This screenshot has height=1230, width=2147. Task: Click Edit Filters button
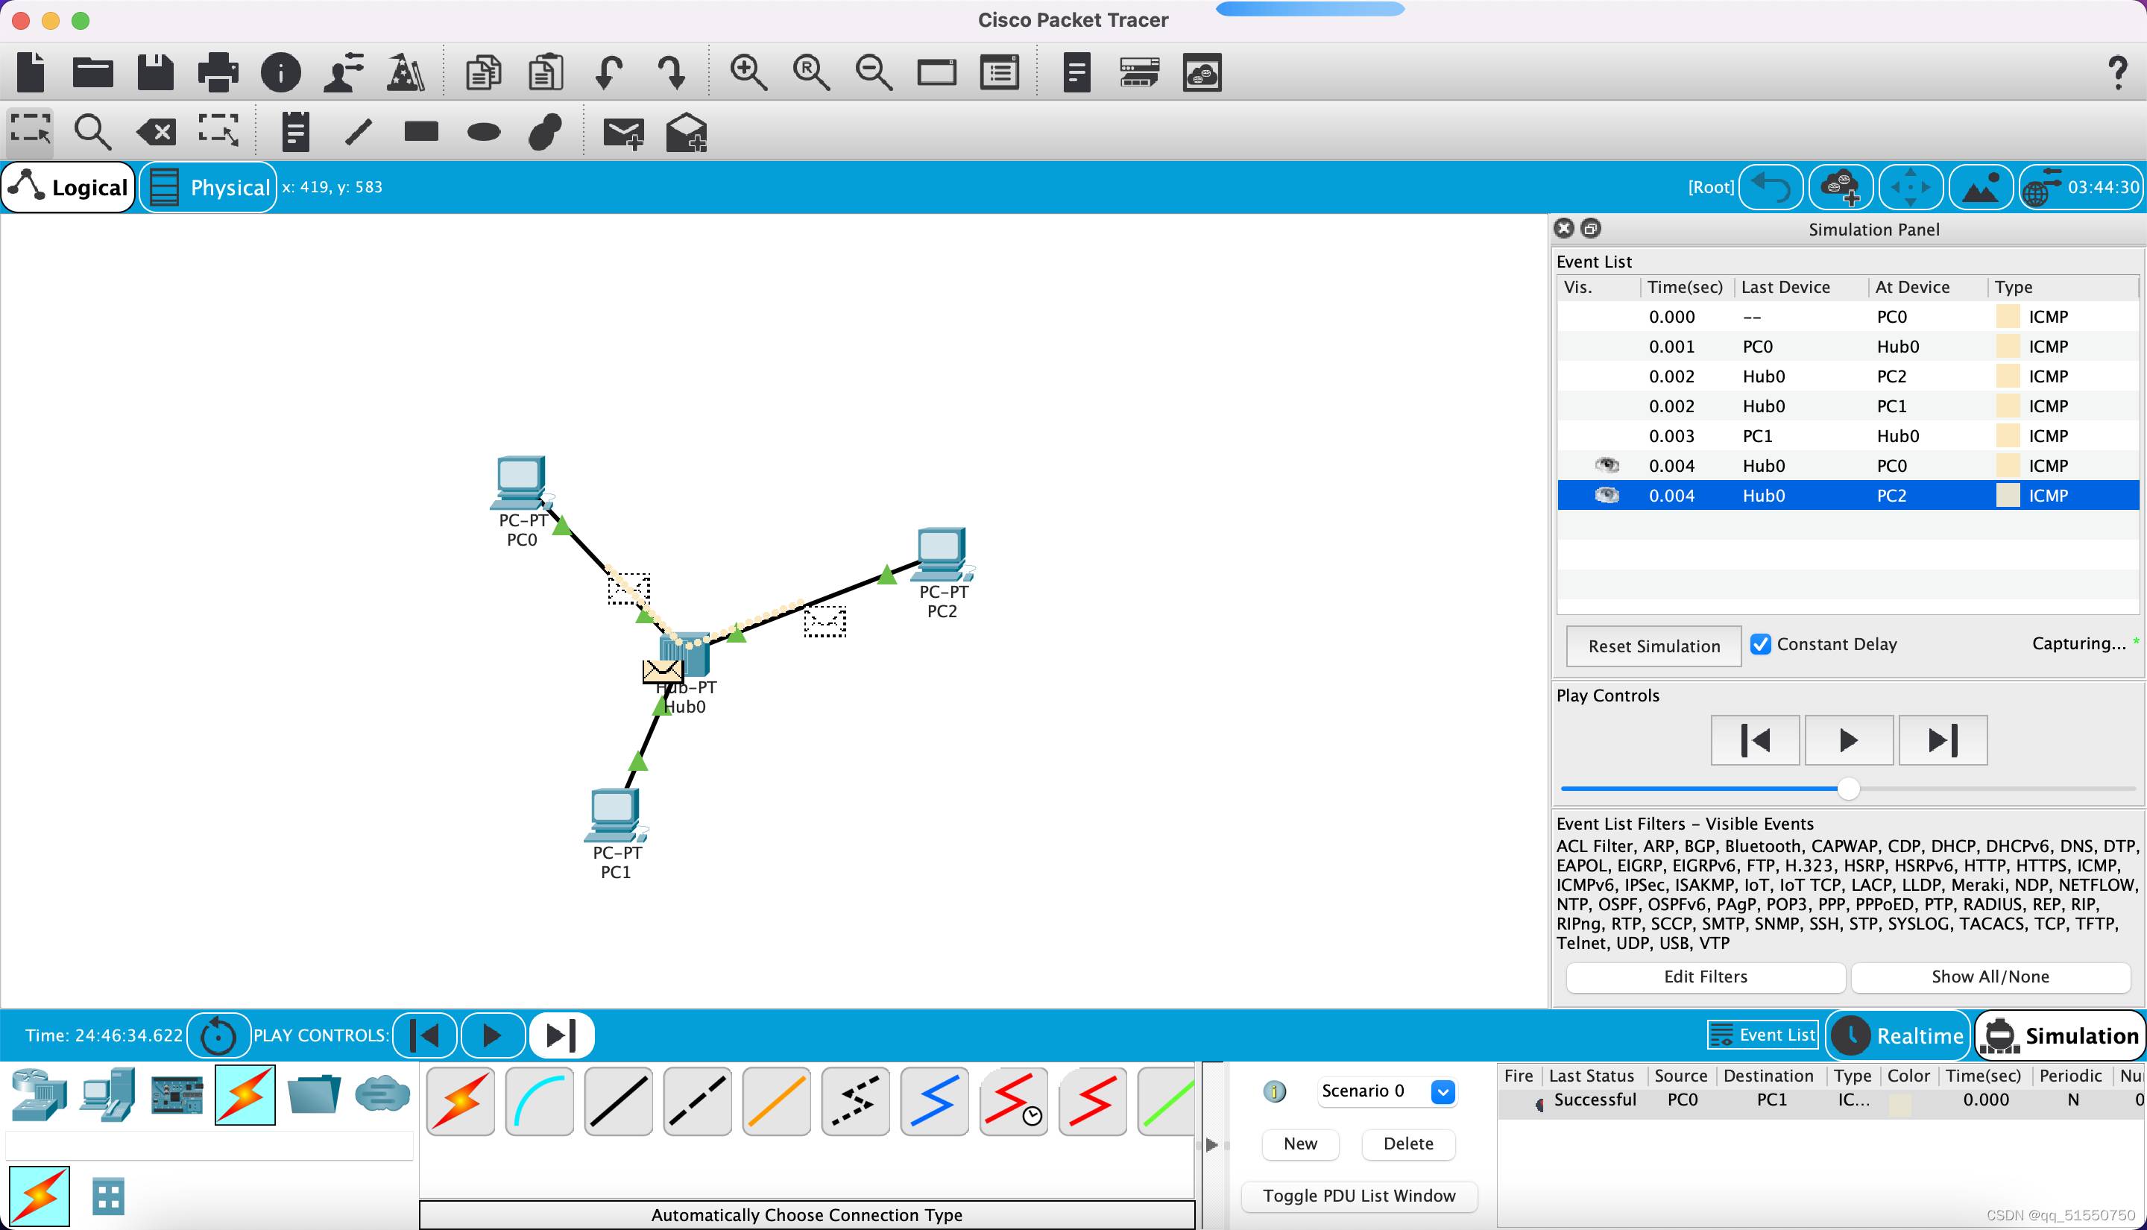pyautogui.click(x=1705, y=977)
